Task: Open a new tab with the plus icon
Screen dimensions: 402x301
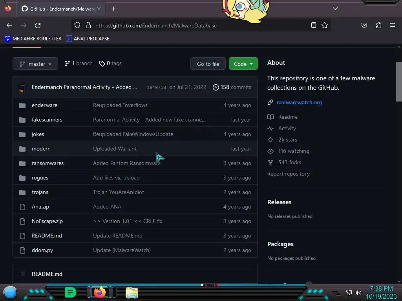Action: [x=113, y=9]
